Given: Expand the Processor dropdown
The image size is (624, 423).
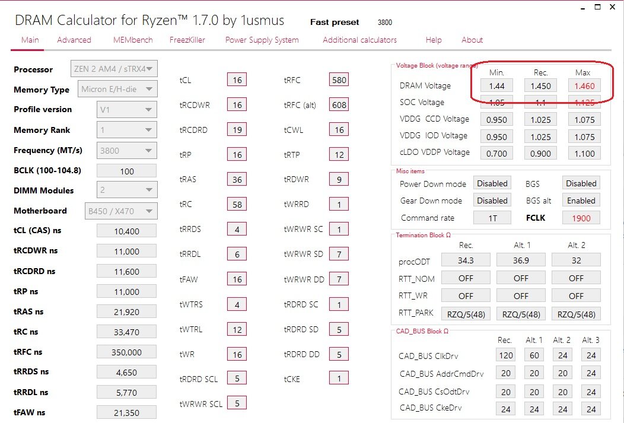Looking at the screenshot, I should point(114,69).
